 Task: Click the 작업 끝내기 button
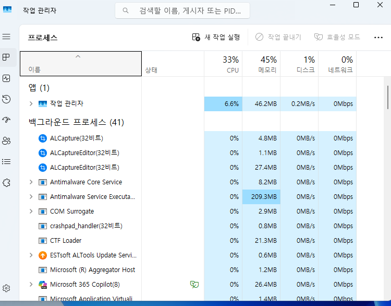[278, 37]
